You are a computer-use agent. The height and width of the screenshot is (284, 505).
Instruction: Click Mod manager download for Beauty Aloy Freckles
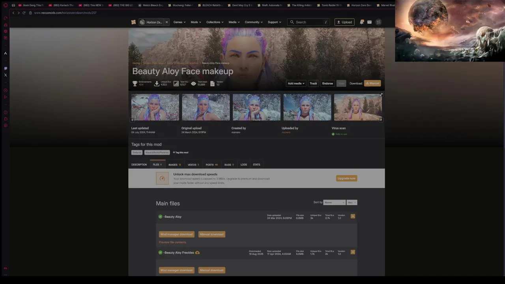(176, 270)
